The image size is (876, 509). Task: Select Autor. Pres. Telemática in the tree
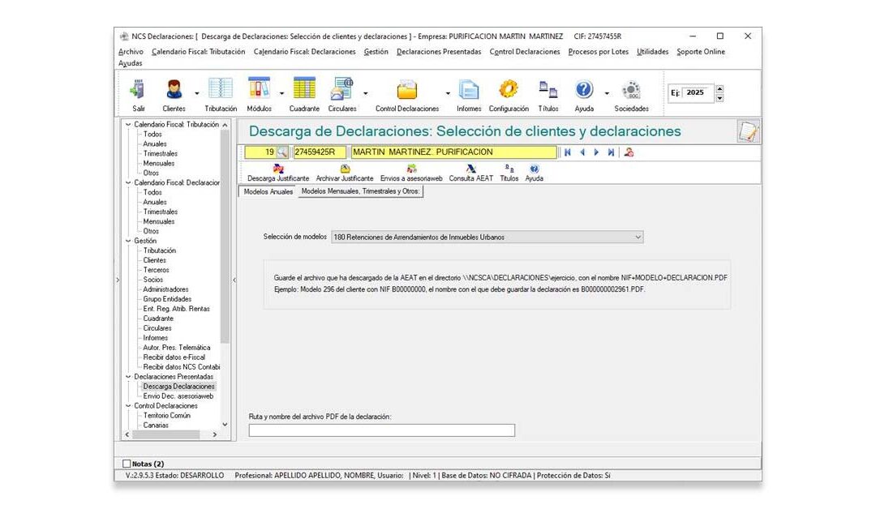coord(177,348)
